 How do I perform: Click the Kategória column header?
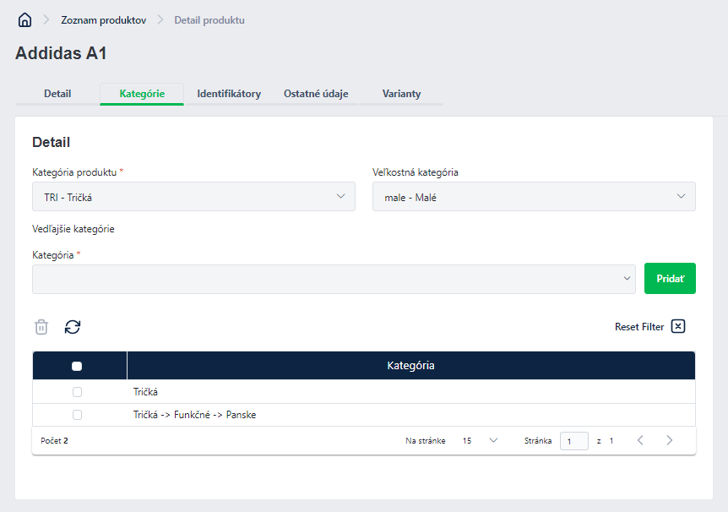(411, 366)
